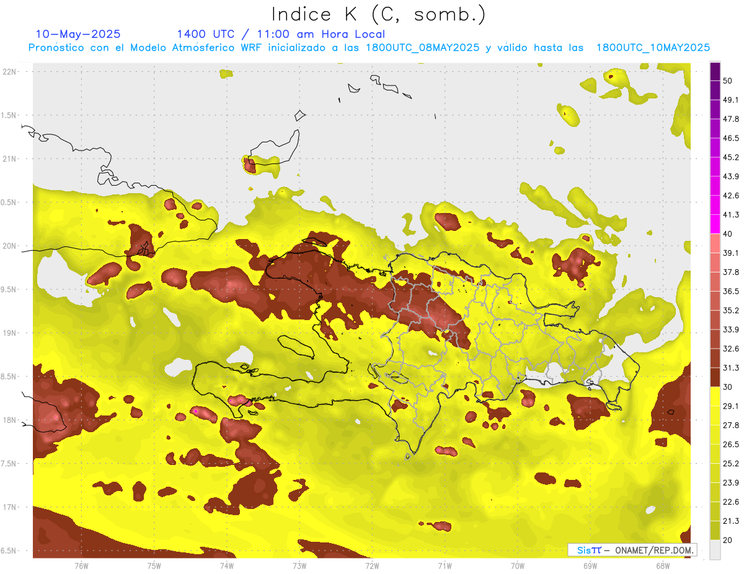This screenshot has height=574, width=744.
Task: Click the "73W" longitude label
Action: click(x=299, y=565)
